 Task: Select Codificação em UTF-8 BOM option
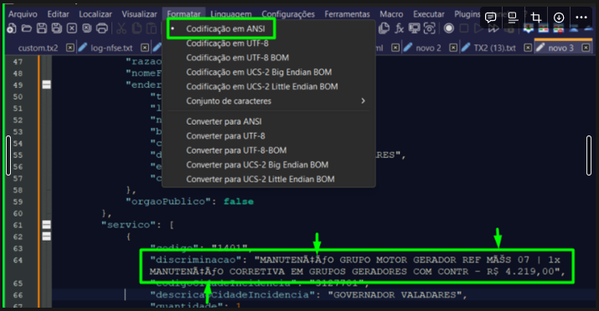click(237, 58)
